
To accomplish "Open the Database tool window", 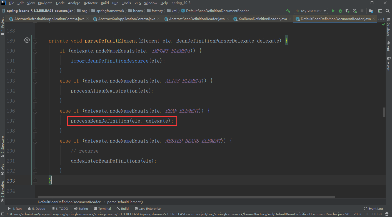I will pyautogui.click(x=388, y=27).
